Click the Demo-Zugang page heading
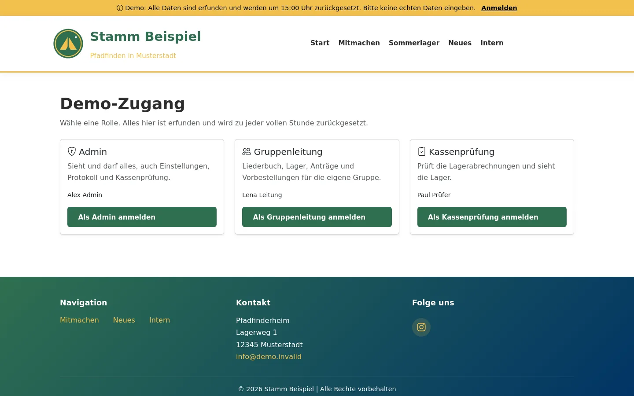This screenshot has height=396, width=634. click(x=122, y=104)
